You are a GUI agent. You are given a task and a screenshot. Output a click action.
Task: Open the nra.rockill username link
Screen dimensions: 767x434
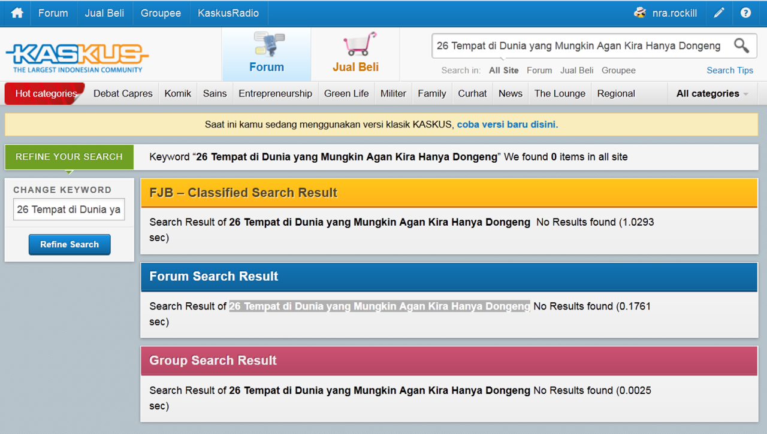pyautogui.click(x=675, y=13)
